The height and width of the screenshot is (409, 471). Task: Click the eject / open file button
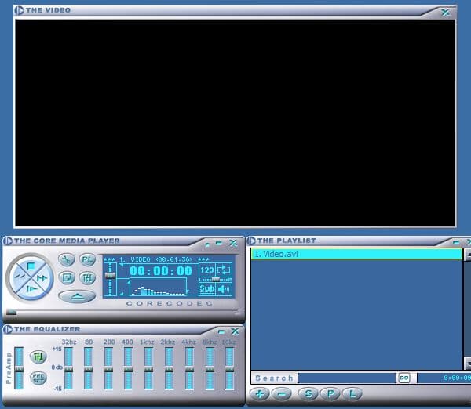click(77, 297)
